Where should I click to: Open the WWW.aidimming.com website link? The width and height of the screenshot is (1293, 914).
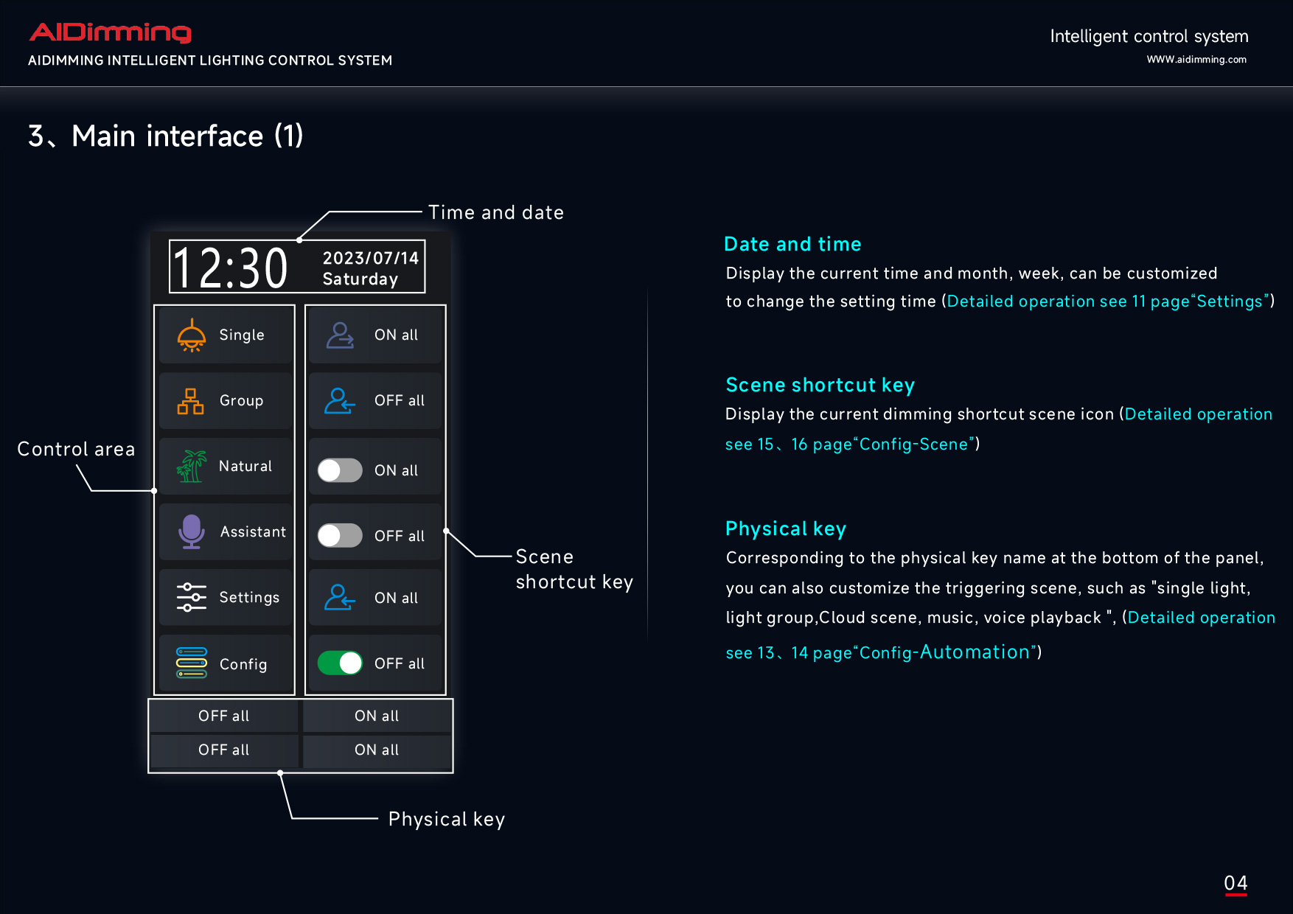pos(1196,60)
